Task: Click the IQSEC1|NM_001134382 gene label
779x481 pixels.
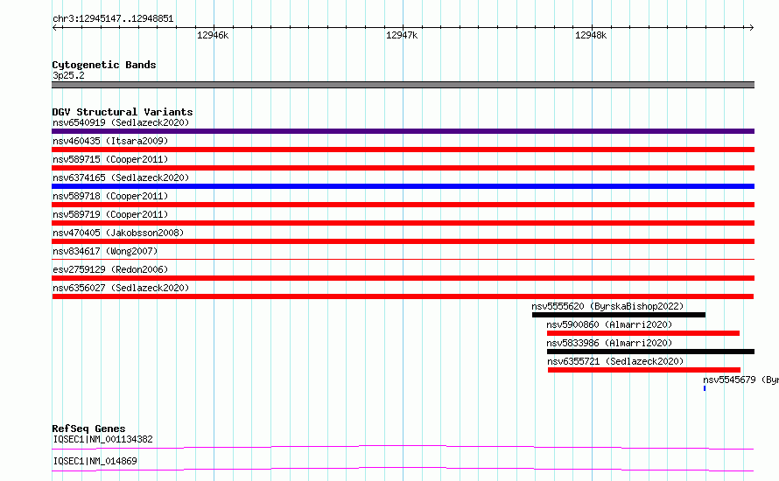Action: pyautogui.click(x=102, y=439)
